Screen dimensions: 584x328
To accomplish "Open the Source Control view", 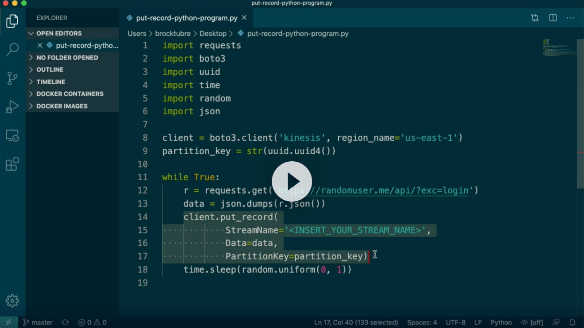I will [12, 78].
